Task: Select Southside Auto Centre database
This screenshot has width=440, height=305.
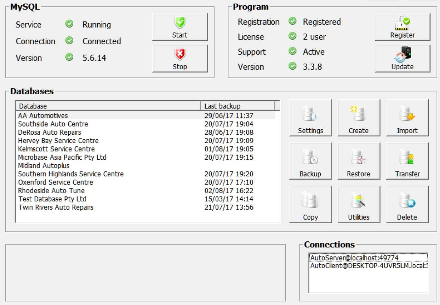Action: tap(53, 124)
